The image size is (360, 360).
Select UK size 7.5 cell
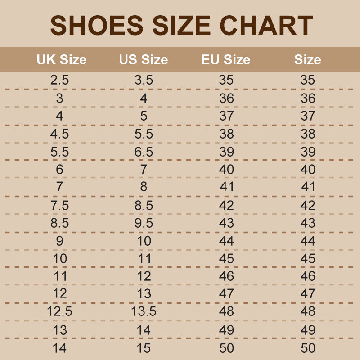pyautogui.click(x=59, y=205)
